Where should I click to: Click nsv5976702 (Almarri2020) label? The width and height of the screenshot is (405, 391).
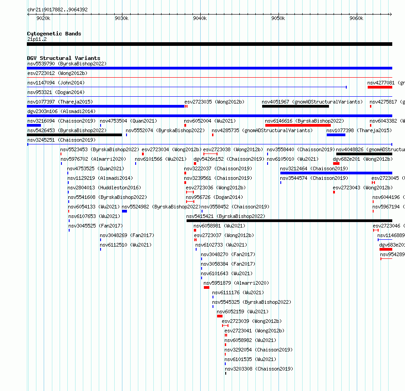[93, 159]
